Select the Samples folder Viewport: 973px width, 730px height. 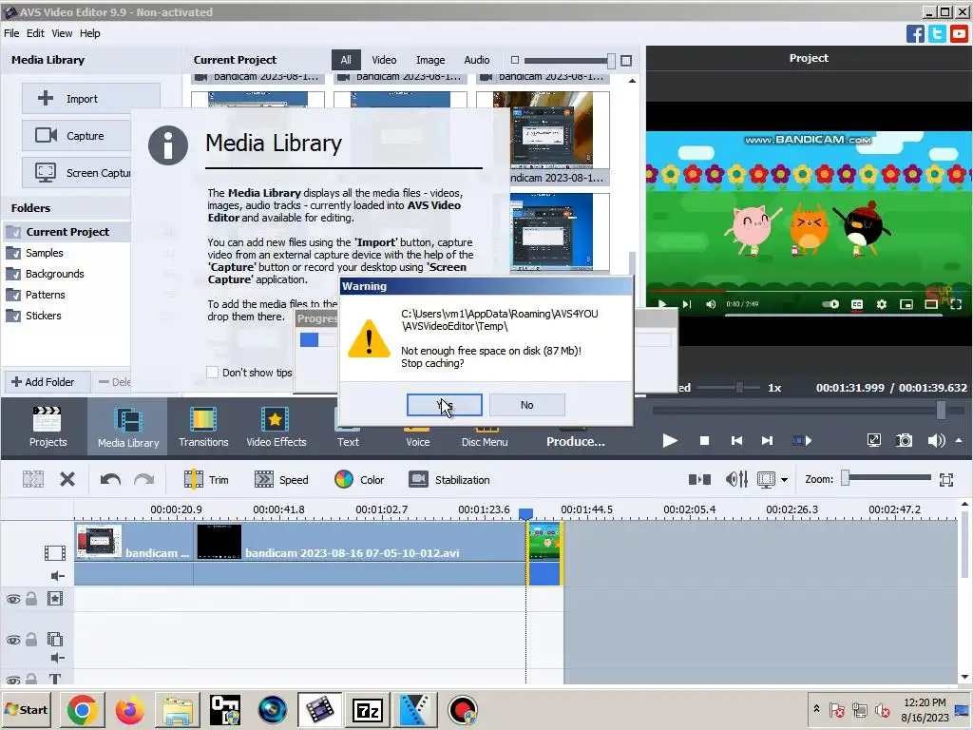(x=44, y=253)
